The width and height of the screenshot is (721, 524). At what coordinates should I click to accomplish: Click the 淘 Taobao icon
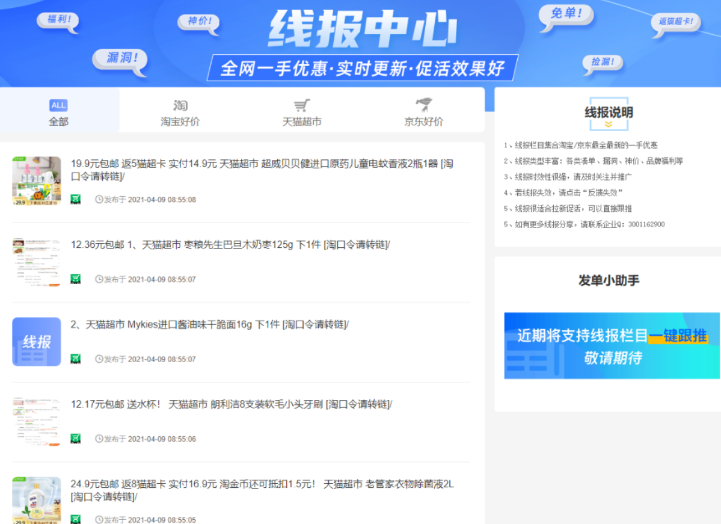[180, 105]
